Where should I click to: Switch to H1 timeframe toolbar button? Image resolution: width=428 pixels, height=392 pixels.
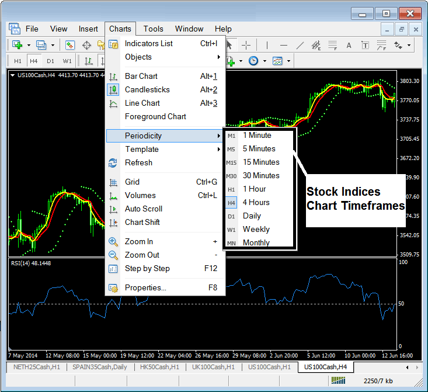click(18, 61)
